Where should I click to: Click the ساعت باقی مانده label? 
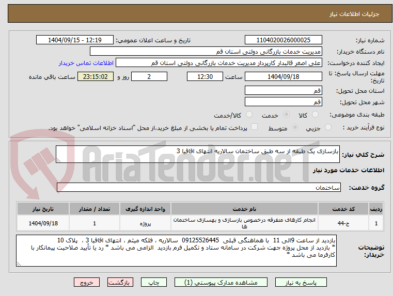pos(52,77)
